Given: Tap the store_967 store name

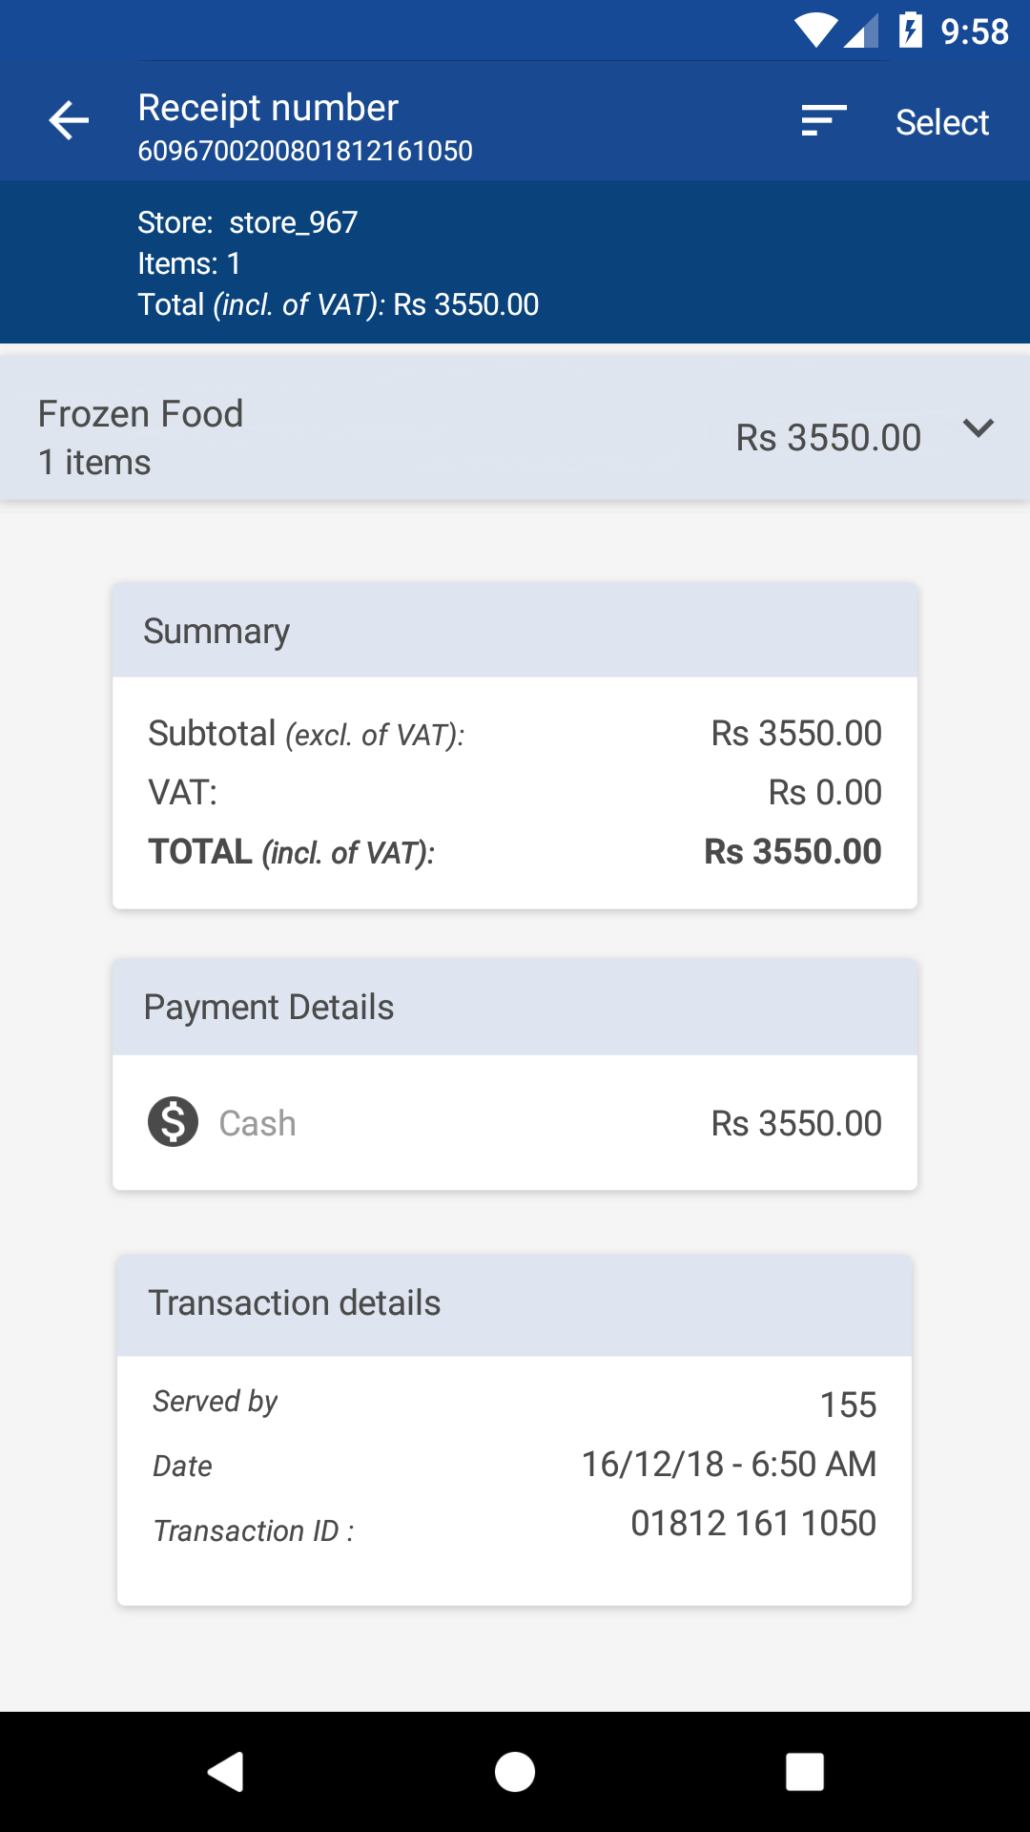Looking at the screenshot, I should pyautogui.click(x=293, y=222).
